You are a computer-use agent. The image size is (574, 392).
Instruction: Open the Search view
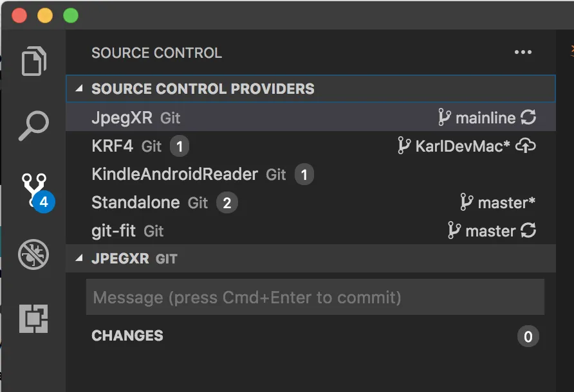[x=33, y=126]
